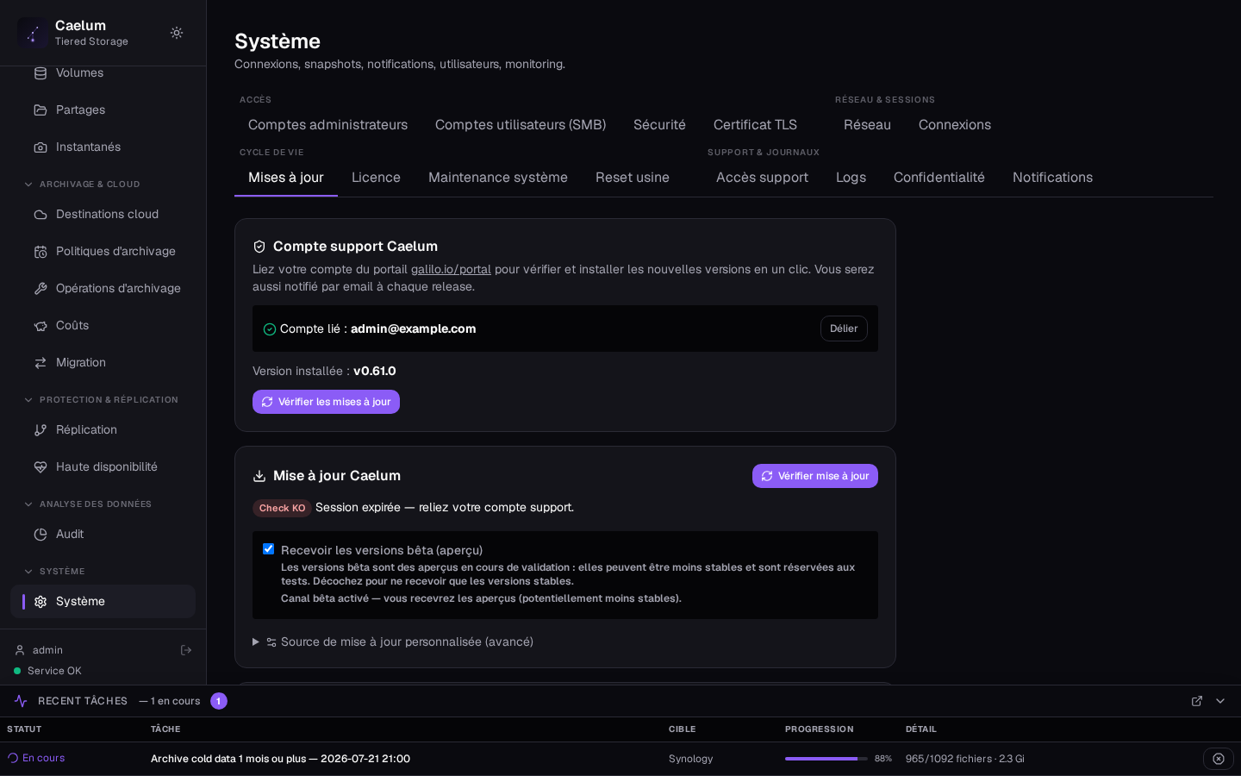Click the admin logout icon
This screenshot has height=776, width=1241.
click(186, 650)
